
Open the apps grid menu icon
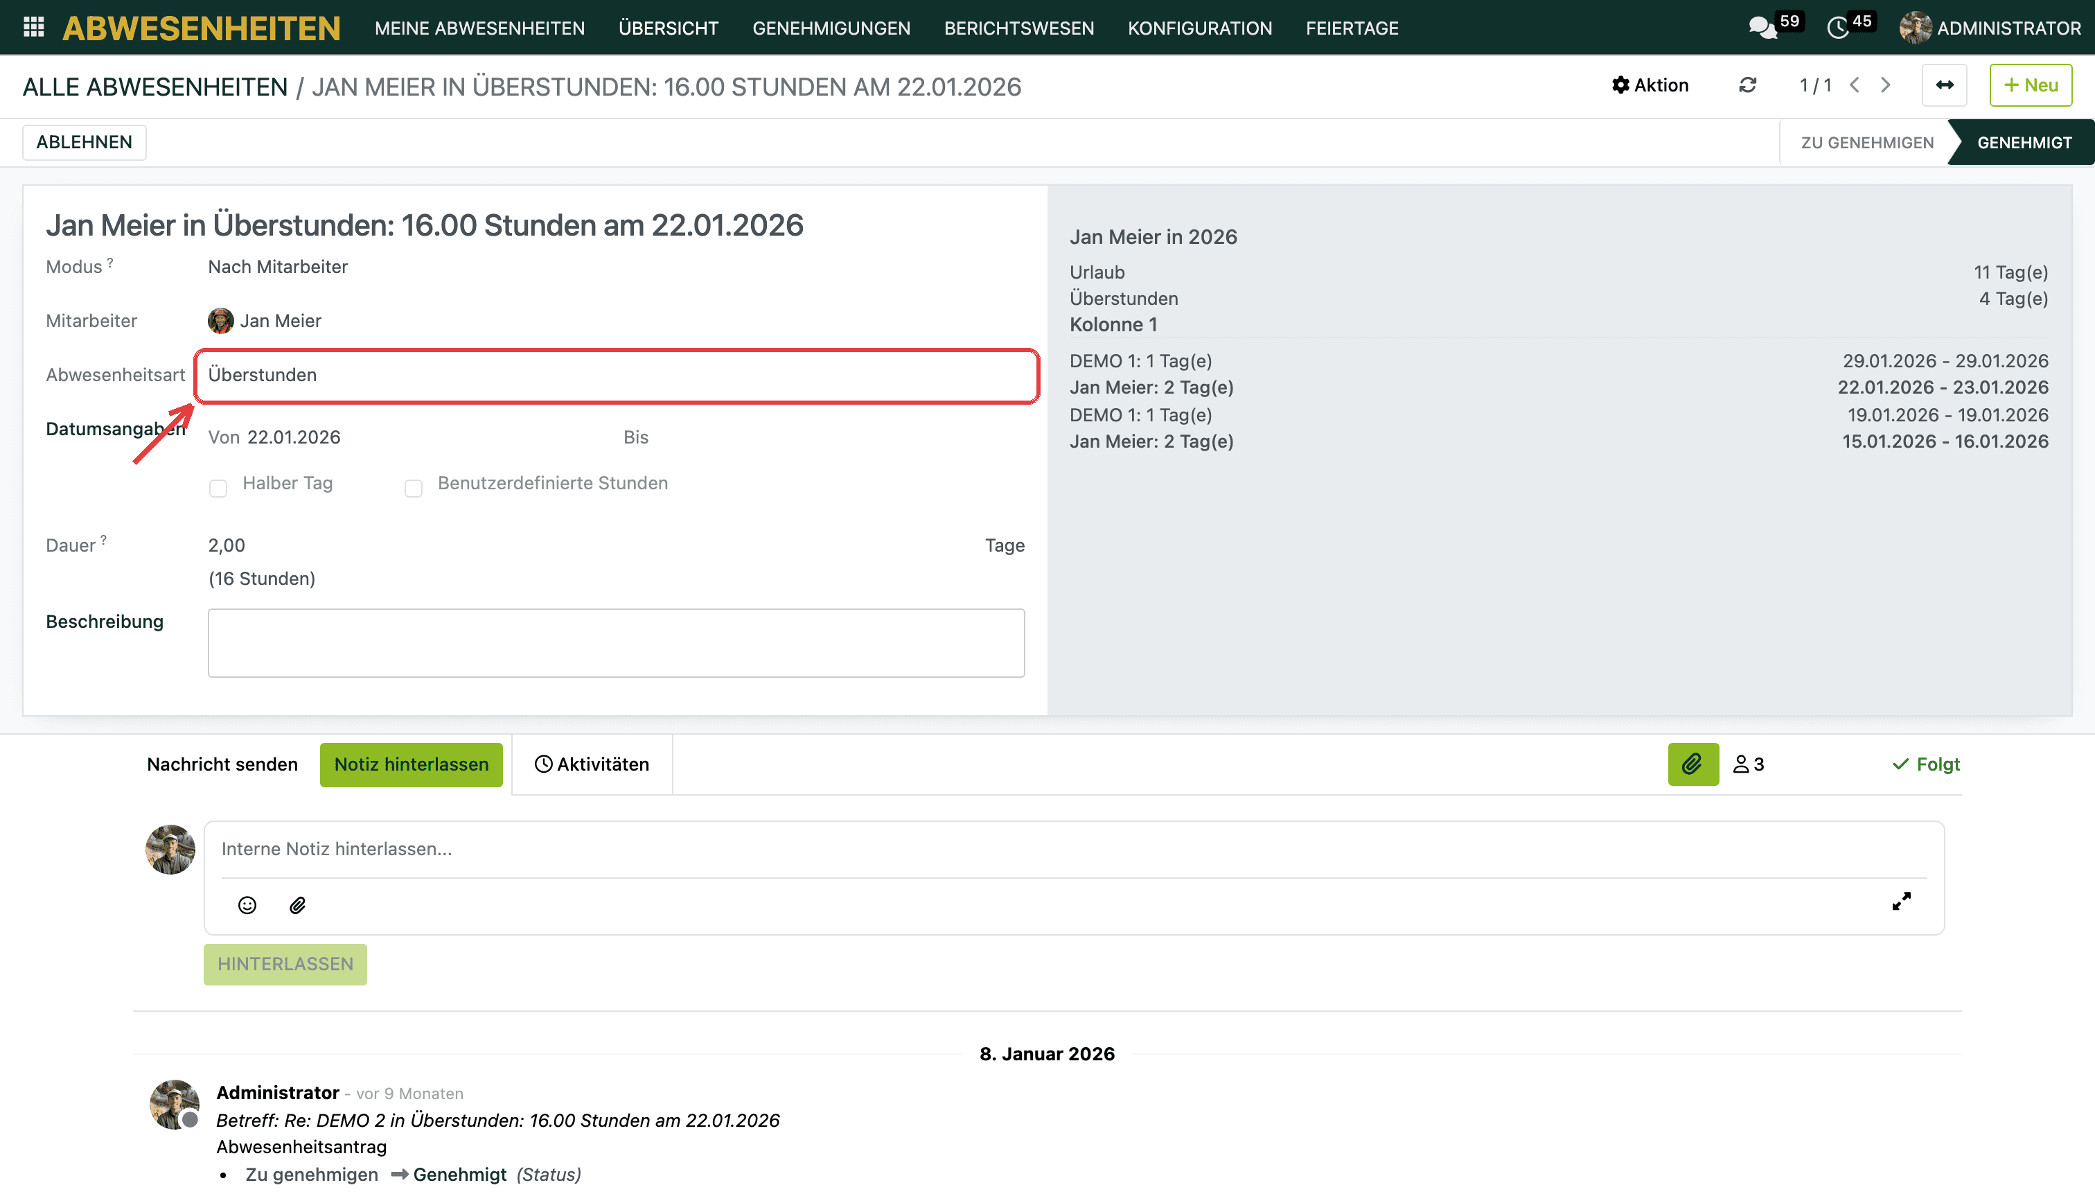click(x=33, y=27)
